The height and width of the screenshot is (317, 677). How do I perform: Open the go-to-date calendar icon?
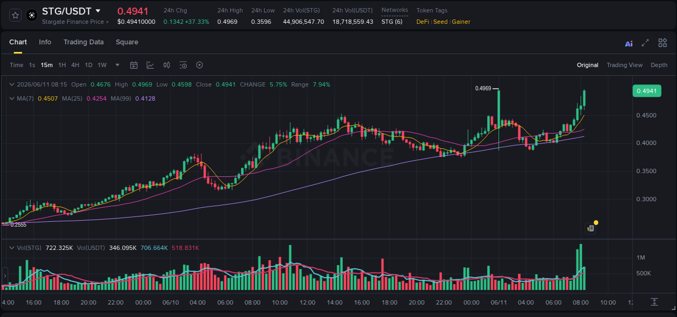click(x=134, y=65)
